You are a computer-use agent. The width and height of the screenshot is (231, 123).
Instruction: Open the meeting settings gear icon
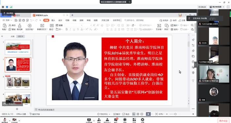[143, 120]
